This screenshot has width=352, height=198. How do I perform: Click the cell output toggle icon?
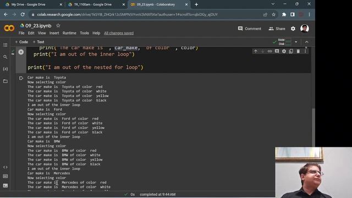[x=21, y=78]
